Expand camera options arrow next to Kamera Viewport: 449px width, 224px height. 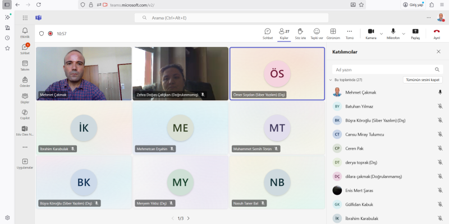tap(381, 34)
